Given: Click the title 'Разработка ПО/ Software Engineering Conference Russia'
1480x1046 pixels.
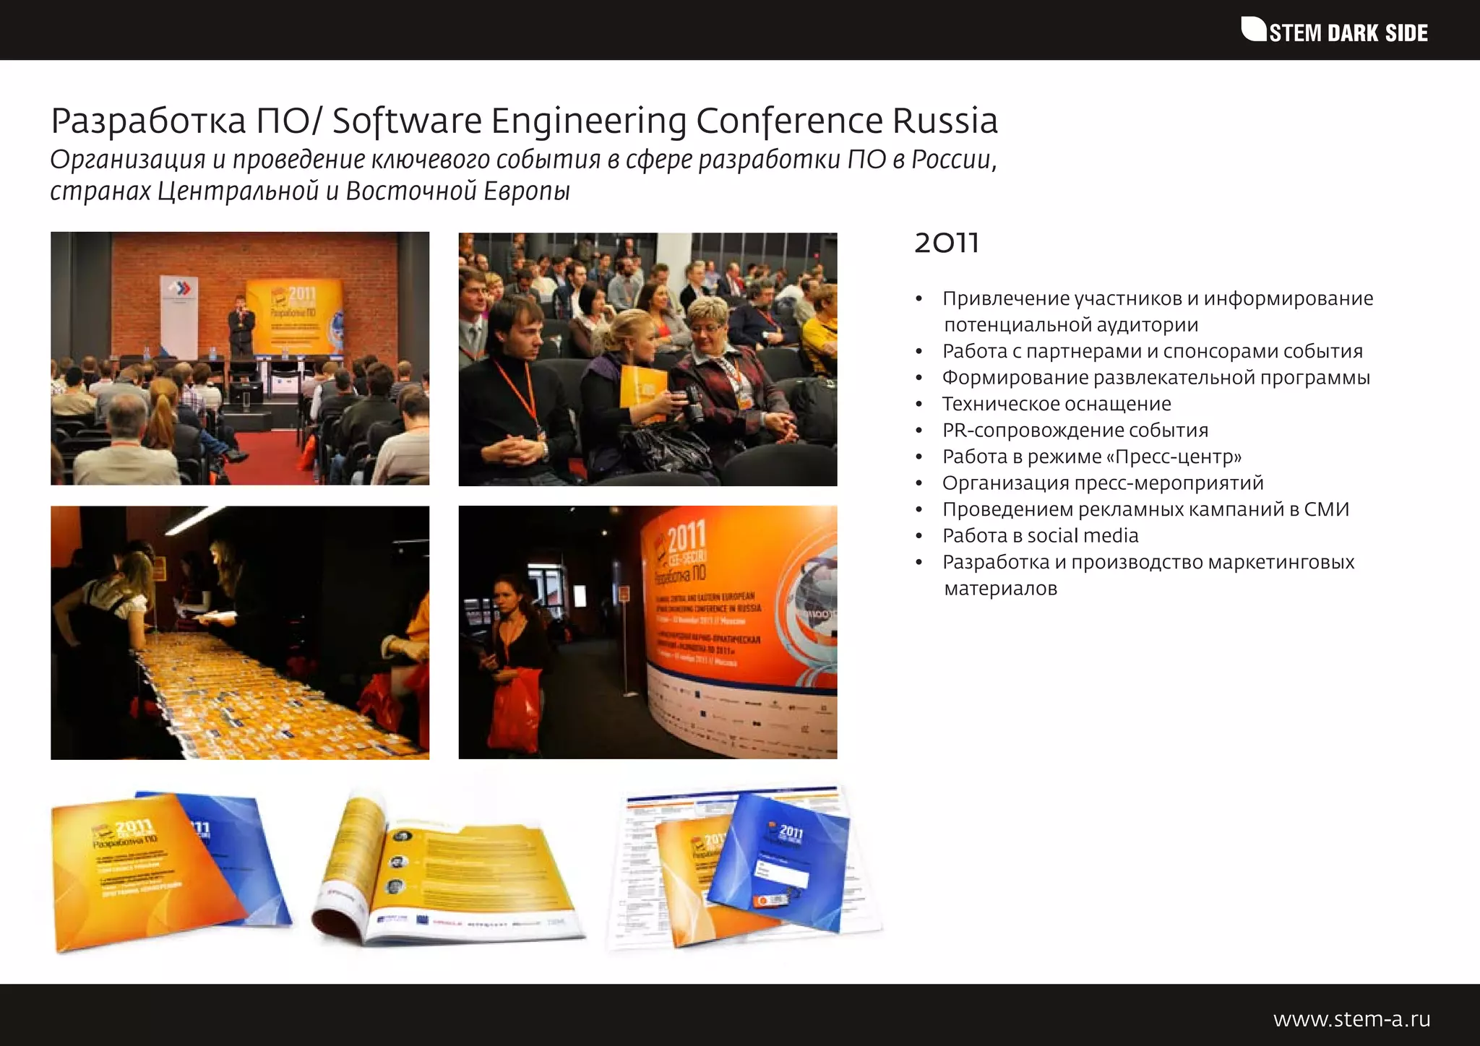Looking at the screenshot, I should (x=524, y=121).
